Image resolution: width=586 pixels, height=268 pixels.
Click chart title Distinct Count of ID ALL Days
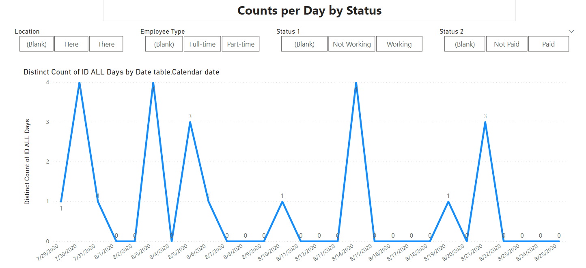pos(121,72)
